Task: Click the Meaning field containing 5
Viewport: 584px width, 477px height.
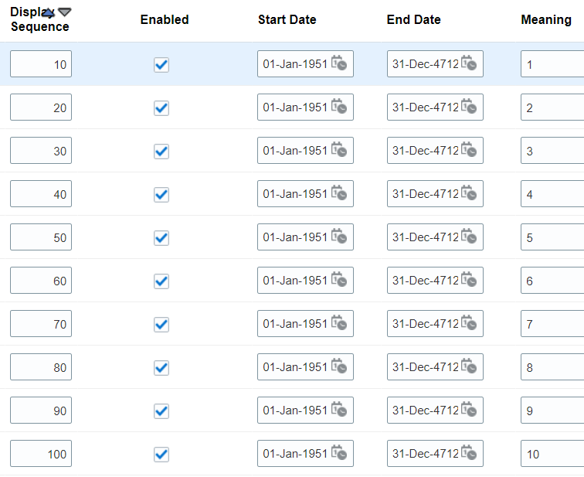Action: [552, 237]
